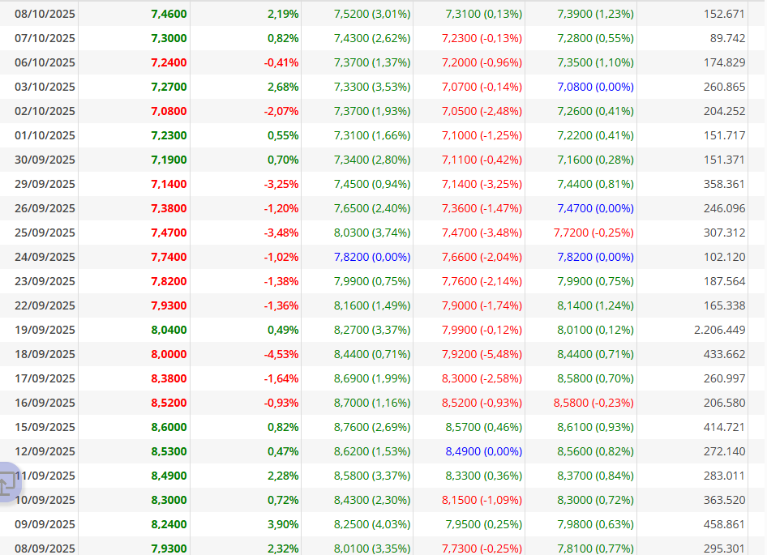Viewport: 767px width, 555px height.
Task: Click the red 8,5800 (-0,23%) opening value
Action: 593,403
